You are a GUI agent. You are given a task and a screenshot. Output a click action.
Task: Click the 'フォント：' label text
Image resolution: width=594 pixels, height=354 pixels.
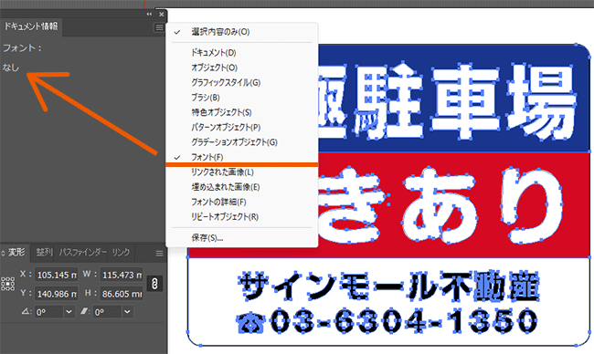[22, 48]
